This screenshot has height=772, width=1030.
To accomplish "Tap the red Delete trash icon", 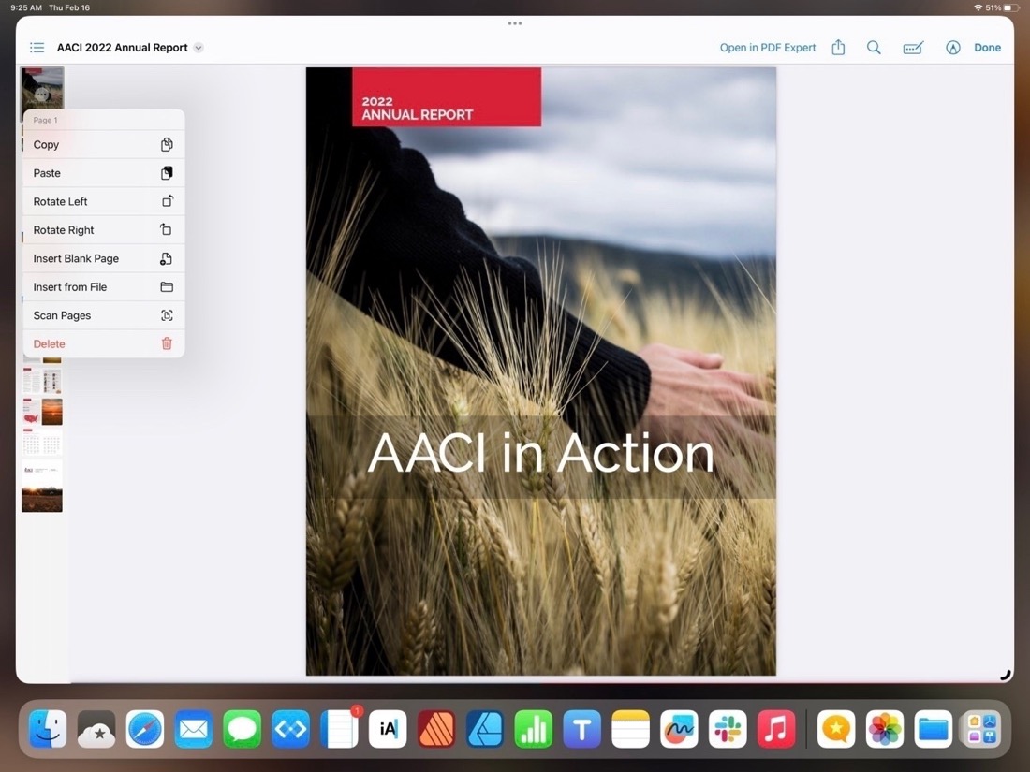I will click(167, 343).
